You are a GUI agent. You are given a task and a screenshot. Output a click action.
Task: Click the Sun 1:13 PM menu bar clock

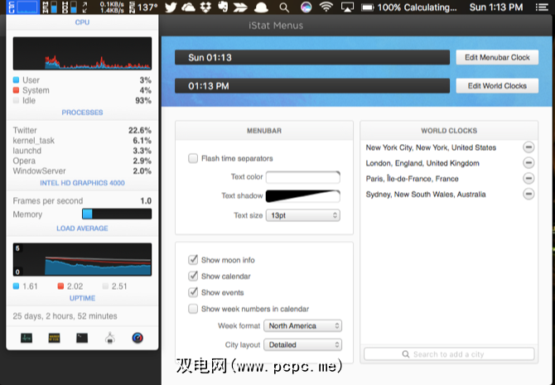pos(496,7)
